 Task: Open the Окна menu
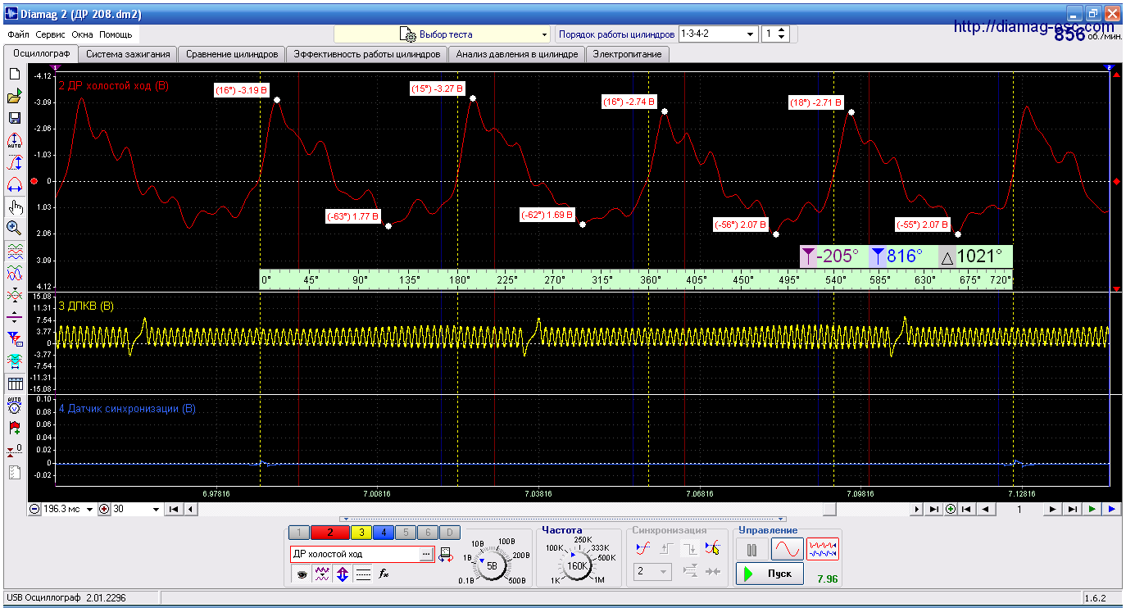(82, 35)
